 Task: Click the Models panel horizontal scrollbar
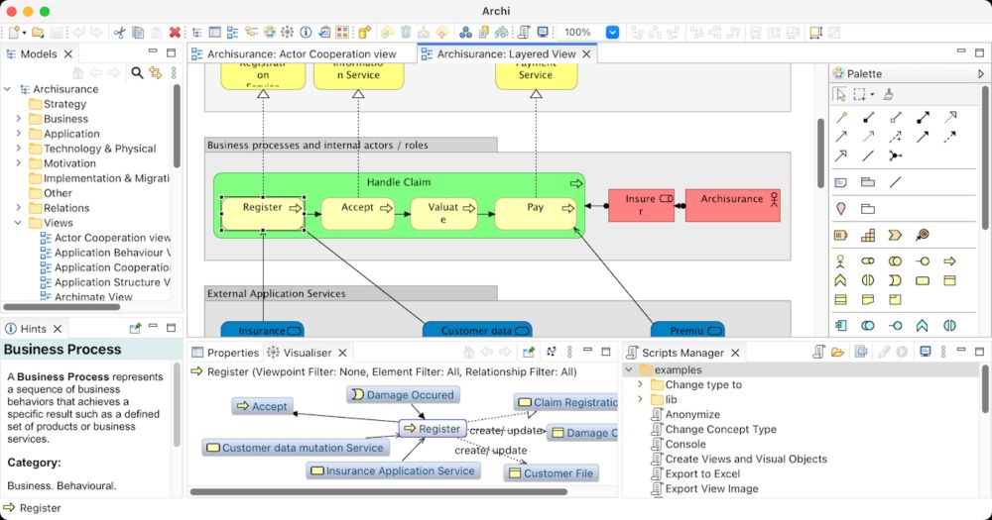(x=62, y=307)
